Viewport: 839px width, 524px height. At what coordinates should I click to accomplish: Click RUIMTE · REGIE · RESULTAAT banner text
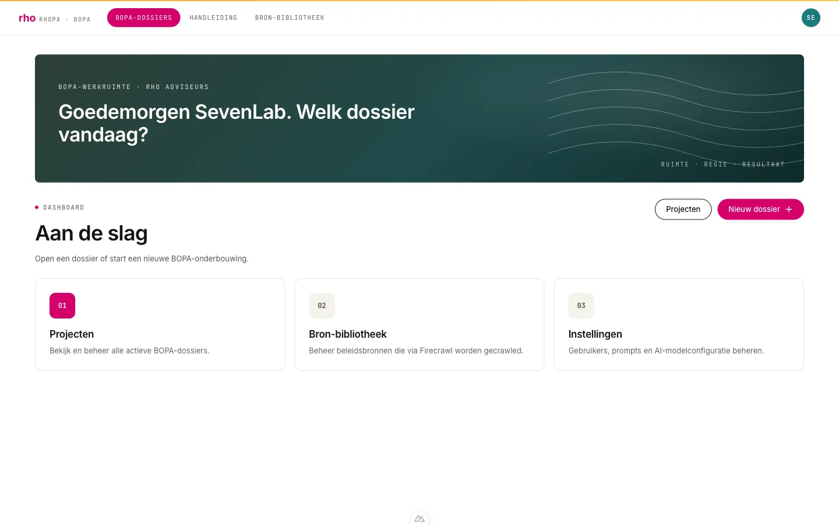[x=722, y=164]
